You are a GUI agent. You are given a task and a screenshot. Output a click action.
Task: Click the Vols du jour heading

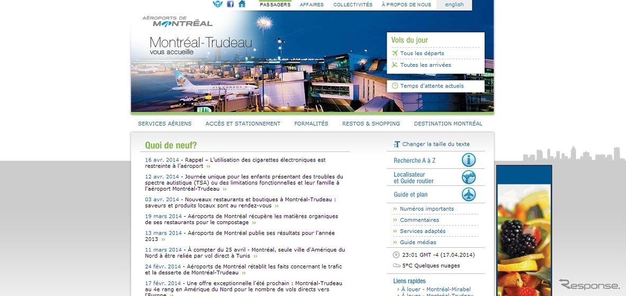pyautogui.click(x=409, y=40)
